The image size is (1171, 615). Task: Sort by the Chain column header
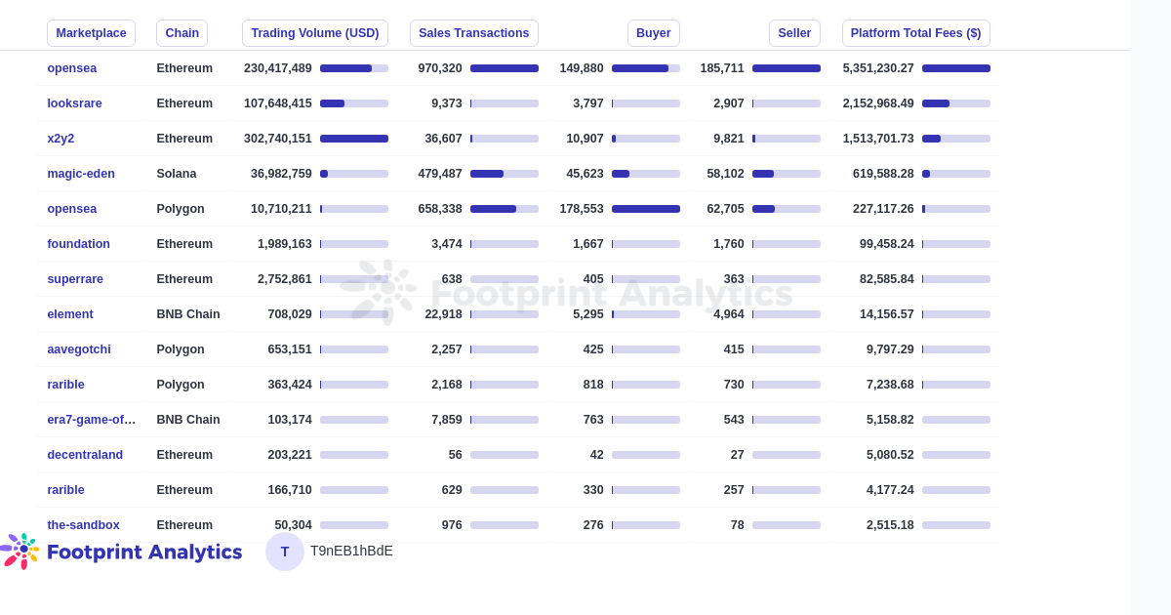[182, 33]
